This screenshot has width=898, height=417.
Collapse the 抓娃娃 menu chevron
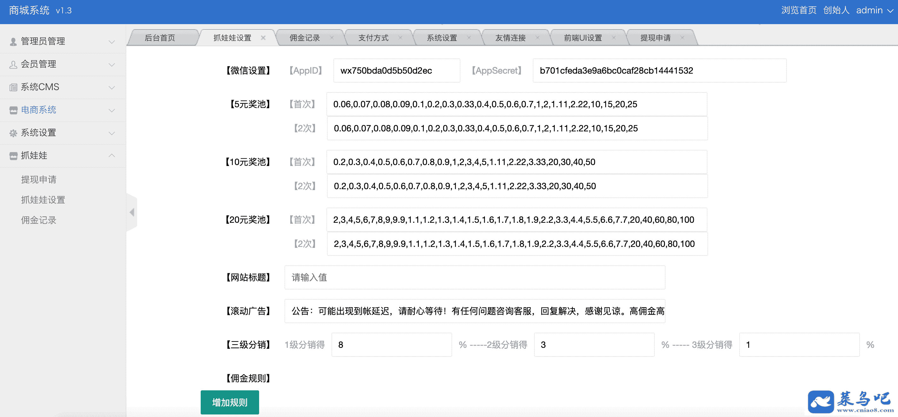click(x=111, y=156)
